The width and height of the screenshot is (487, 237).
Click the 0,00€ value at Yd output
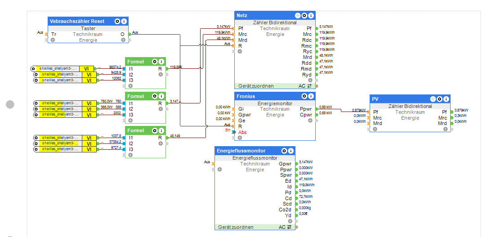(303, 214)
